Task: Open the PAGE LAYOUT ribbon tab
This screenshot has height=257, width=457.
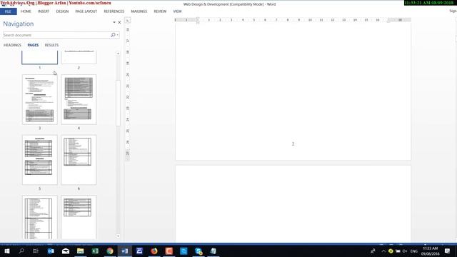Action: [86, 11]
